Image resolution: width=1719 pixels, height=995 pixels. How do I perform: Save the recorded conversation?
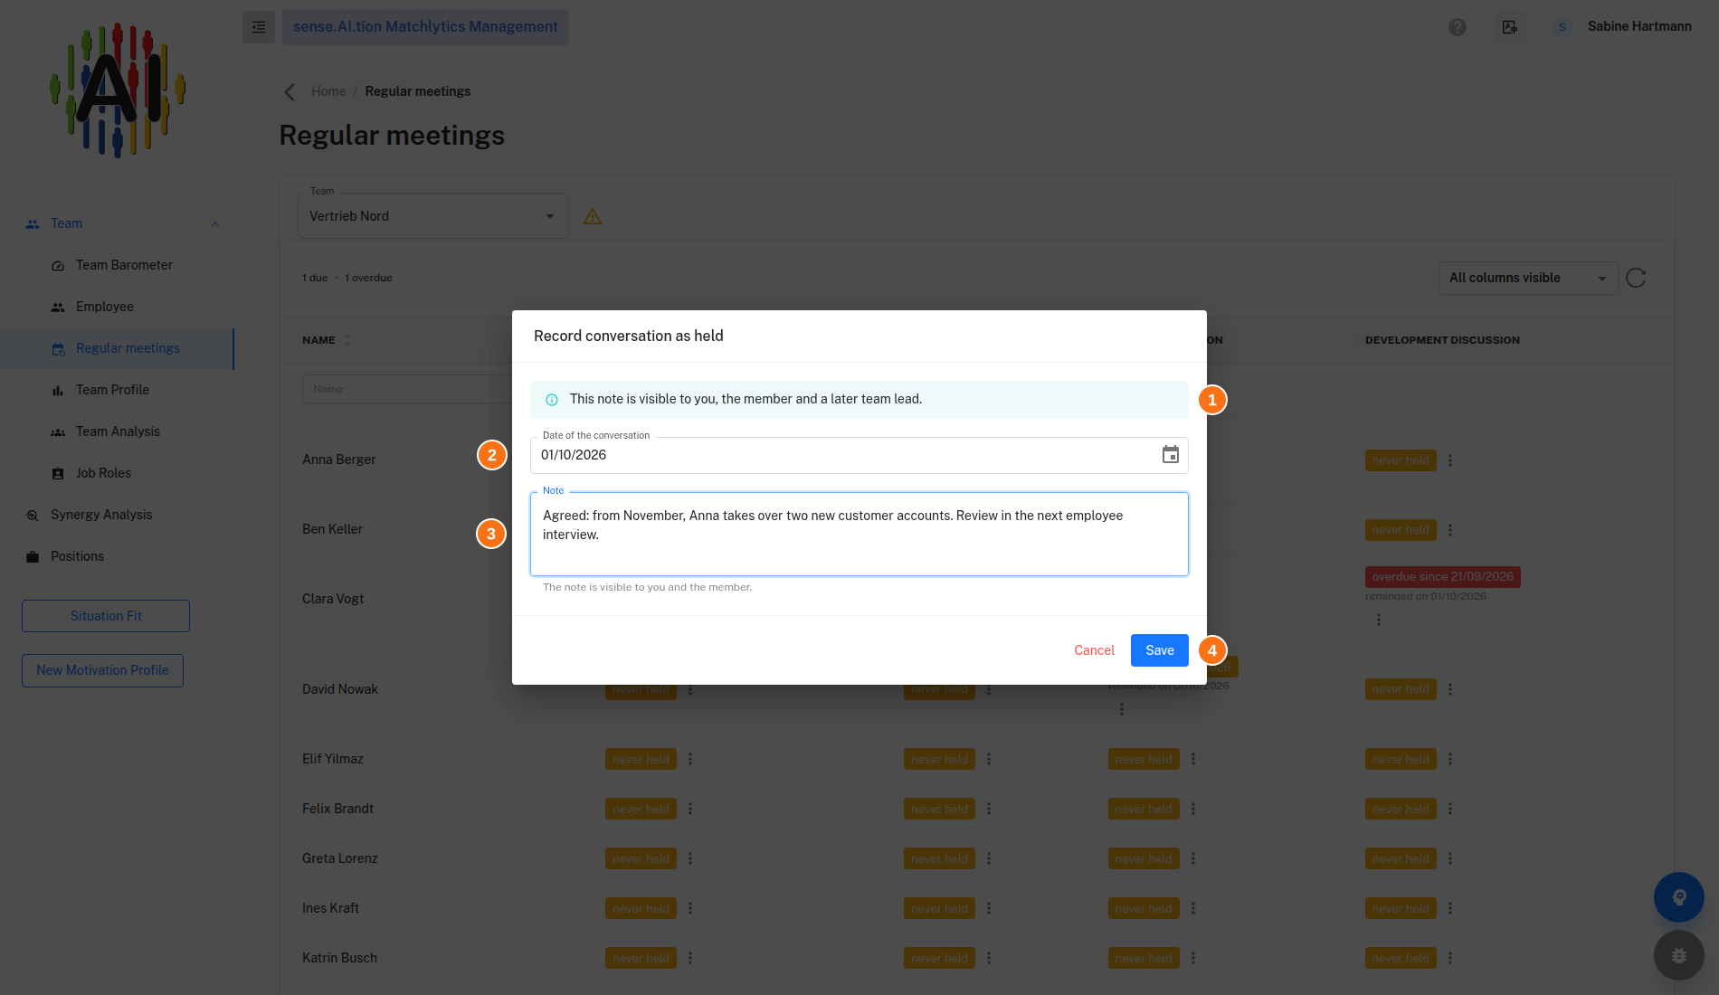(1160, 650)
